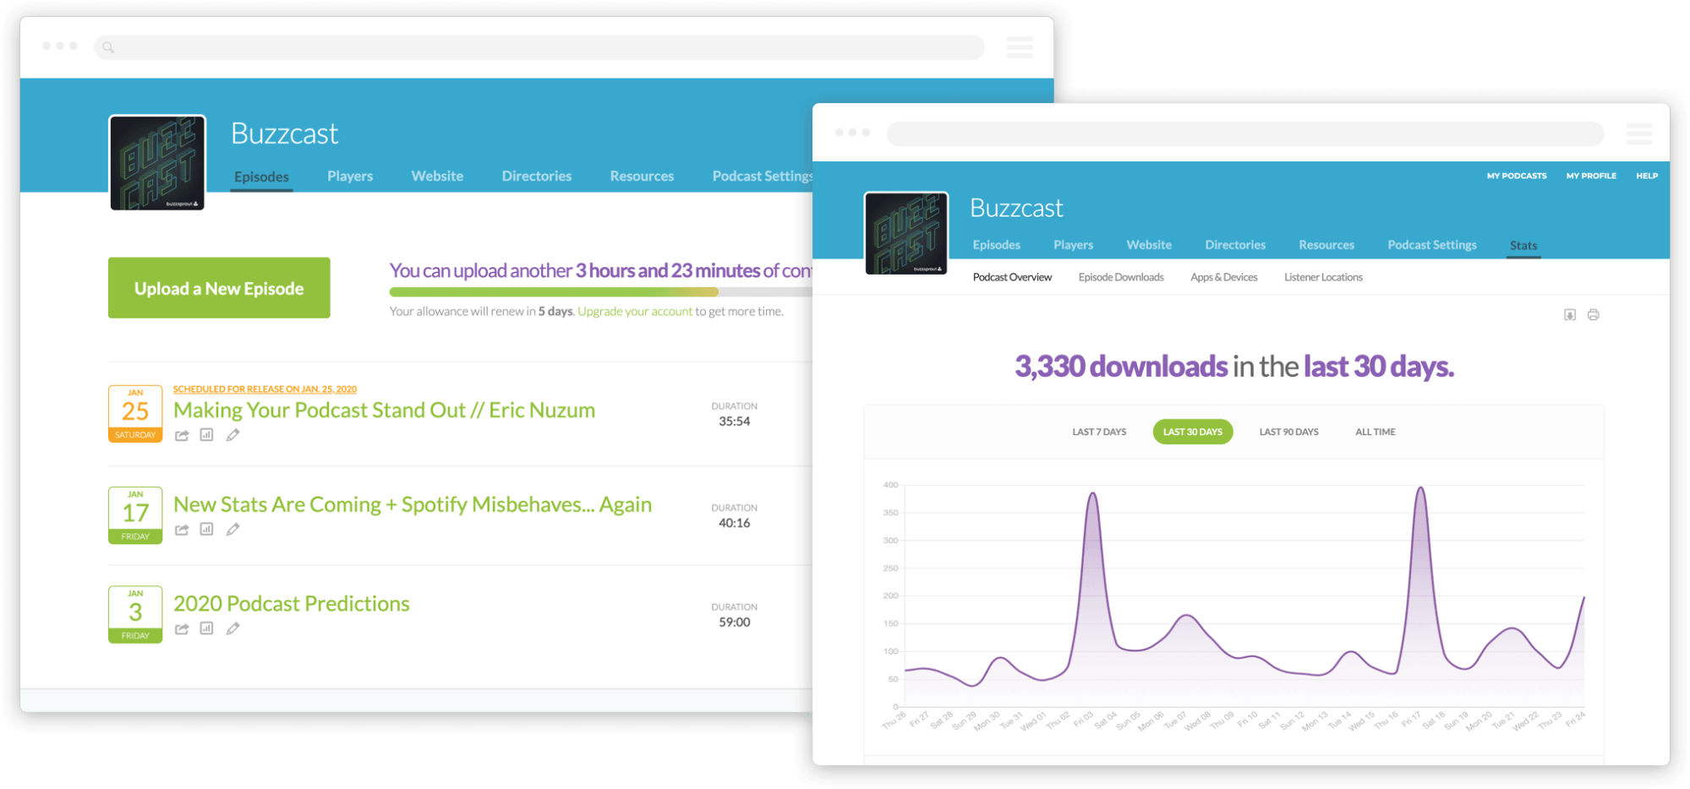The width and height of the screenshot is (1690, 789).
Task: Open the hamburger menu on the Stats window
Action: pyautogui.click(x=1639, y=133)
